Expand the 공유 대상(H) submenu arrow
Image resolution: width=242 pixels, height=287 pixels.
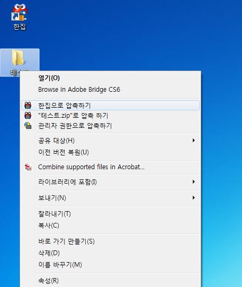(x=194, y=141)
